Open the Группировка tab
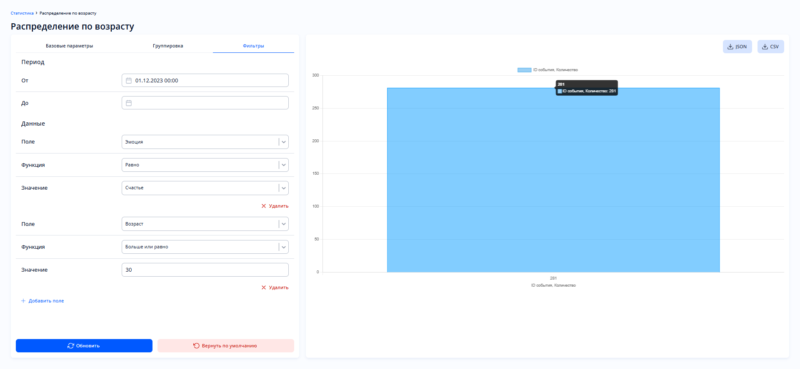Image resolution: width=800 pixels, height=369 pixels. click(168, 46)
